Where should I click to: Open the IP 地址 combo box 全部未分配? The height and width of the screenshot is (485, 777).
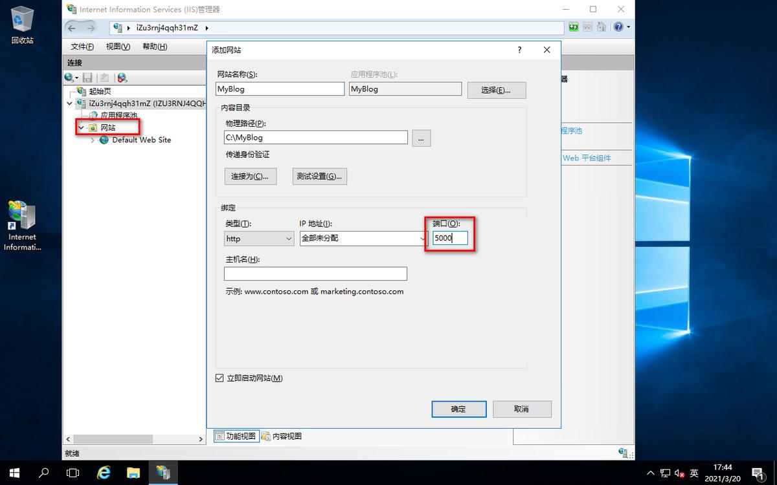point(363,239)
